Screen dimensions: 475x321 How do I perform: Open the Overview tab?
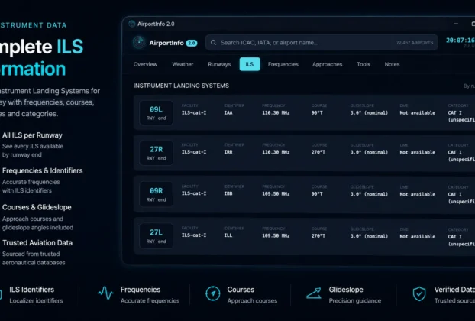145,64
